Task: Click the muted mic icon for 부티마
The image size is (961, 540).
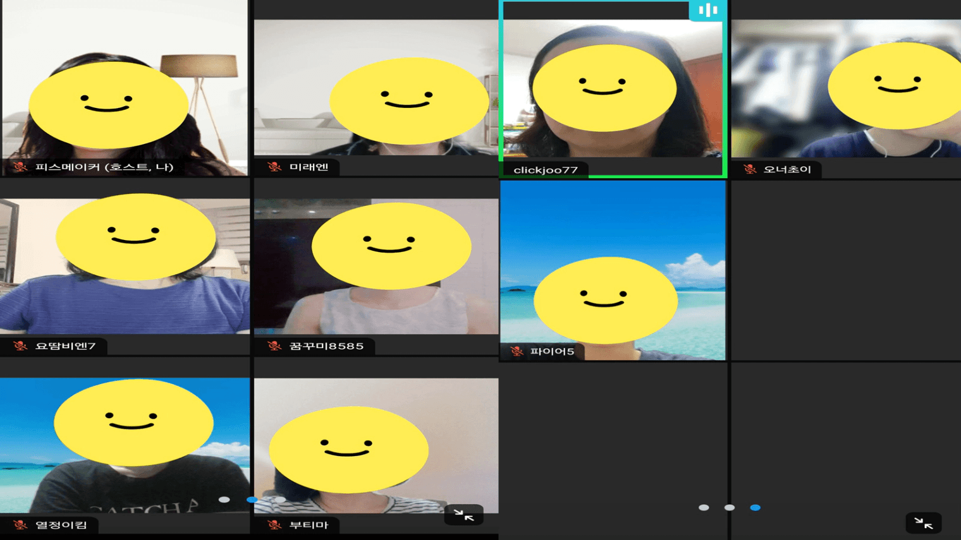Action: pyautogui.click(x=274, y=525)
